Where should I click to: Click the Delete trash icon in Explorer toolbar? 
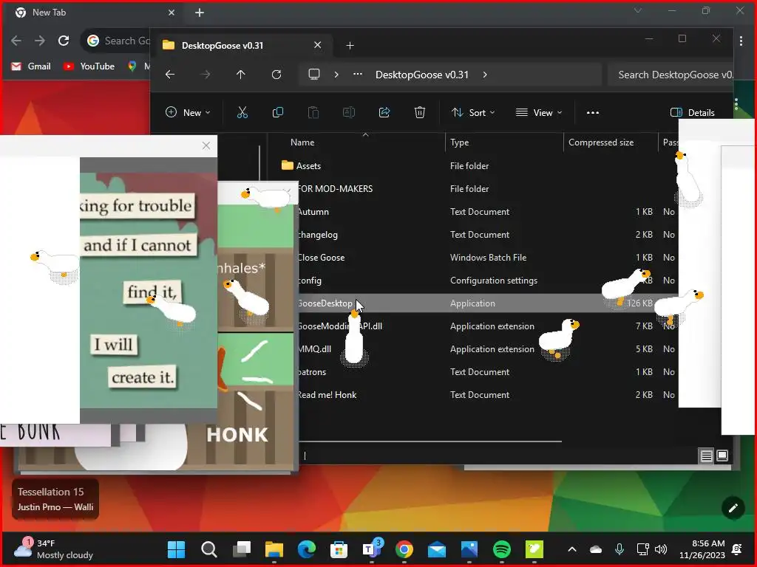pyautogui.click(x=420, y=112)
